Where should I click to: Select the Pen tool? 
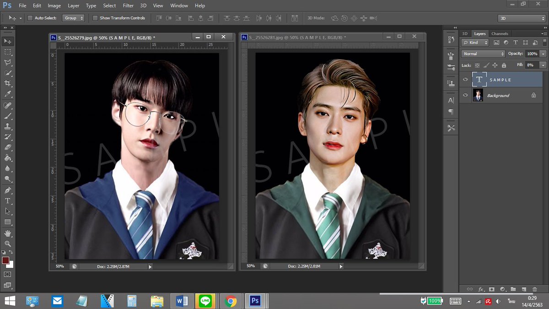(8, 190)
